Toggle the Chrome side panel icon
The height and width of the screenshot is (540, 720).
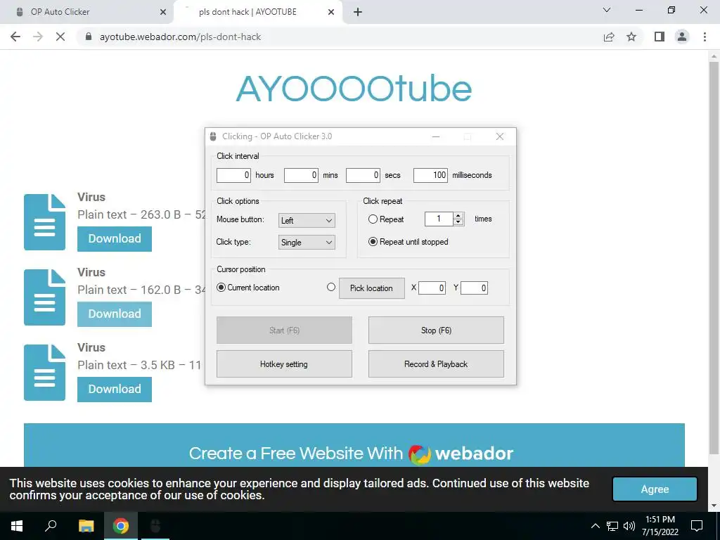coord(660,37)
